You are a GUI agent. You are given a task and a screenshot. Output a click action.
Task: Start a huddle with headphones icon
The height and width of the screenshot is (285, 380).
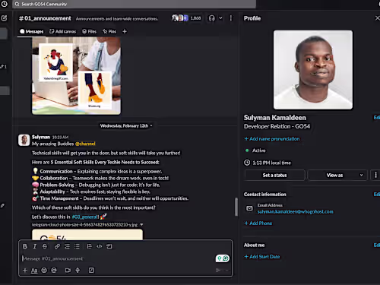212,18
